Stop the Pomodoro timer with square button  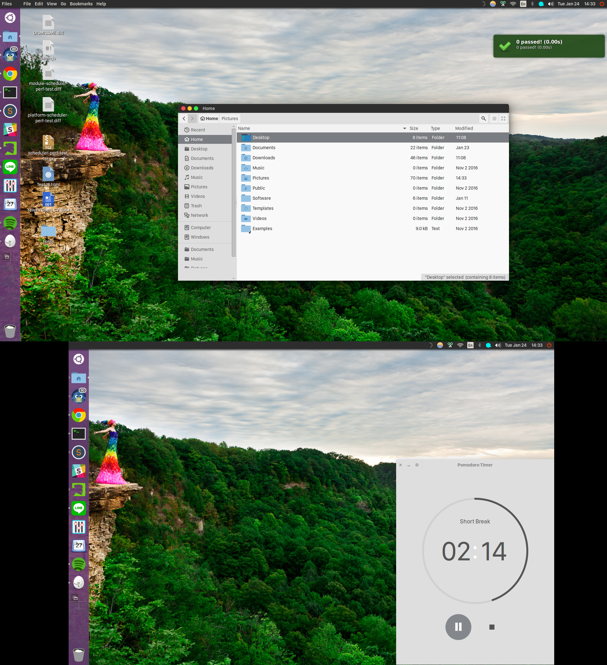pyautogui.click(x=492, y=627)
